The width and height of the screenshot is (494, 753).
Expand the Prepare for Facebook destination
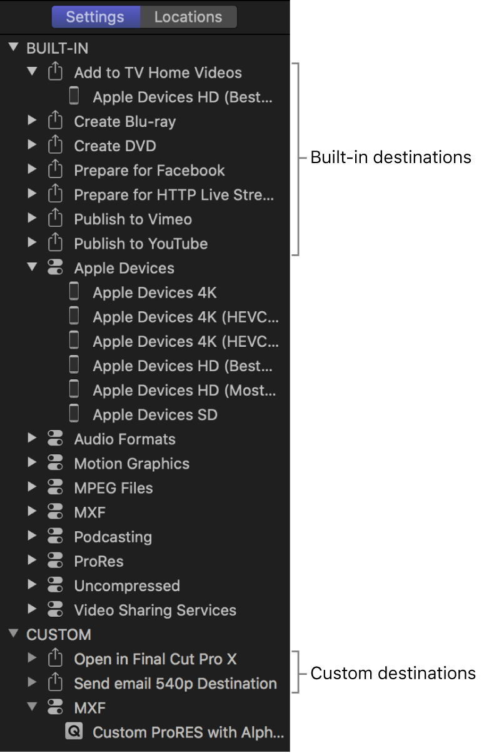(x=33, y=170)
